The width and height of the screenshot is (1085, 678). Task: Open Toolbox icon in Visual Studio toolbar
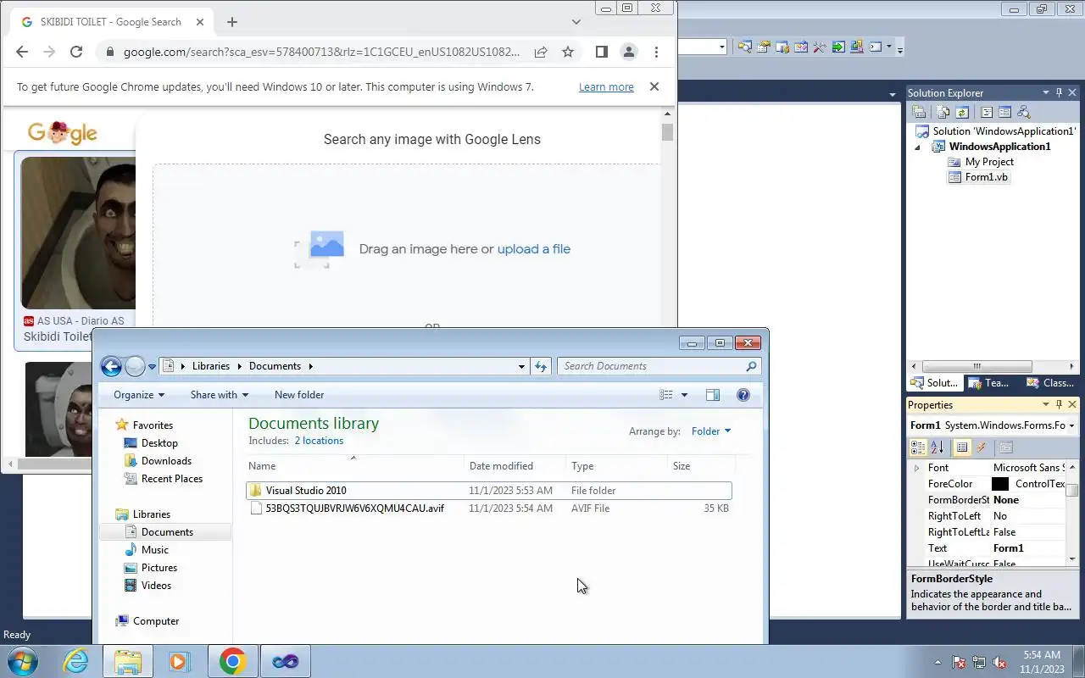820,47
